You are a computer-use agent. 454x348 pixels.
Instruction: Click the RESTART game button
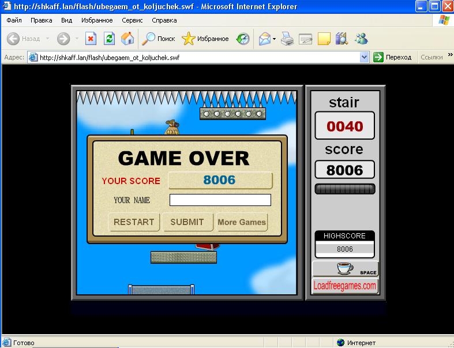point(134,222)
